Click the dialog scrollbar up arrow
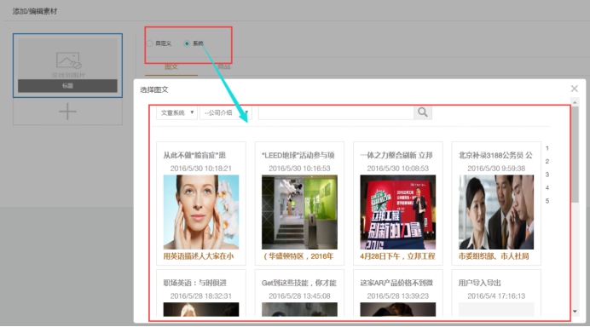Viewport: 590px width, 327px height. [x=575, y=102]
